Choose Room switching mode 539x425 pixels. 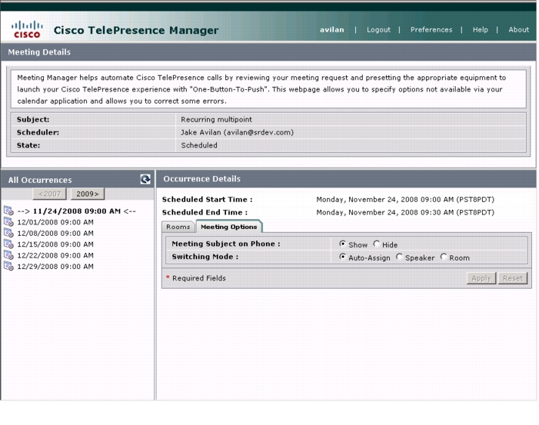tap(444, 257)
